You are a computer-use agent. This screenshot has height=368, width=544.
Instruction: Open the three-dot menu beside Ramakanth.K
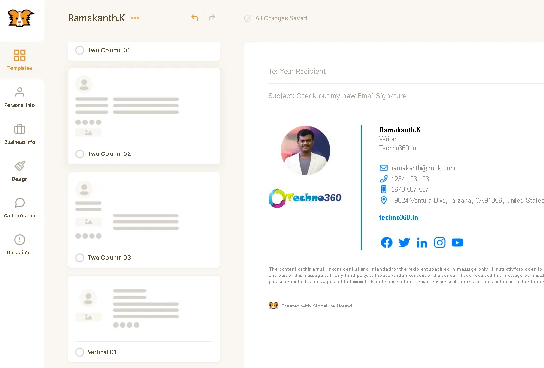click(135, 18)
